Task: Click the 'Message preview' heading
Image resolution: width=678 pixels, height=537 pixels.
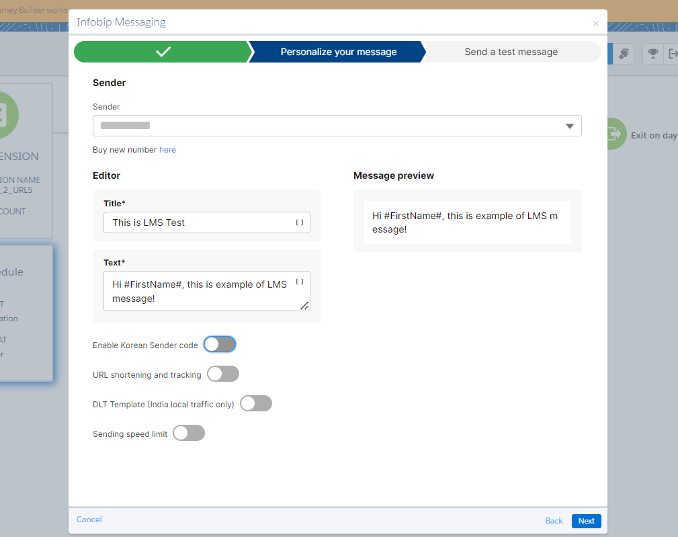Action: point(394,175)
